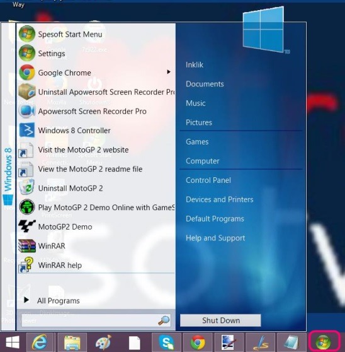Click "Apowersoft Screen Recorder Pro" label
This screenshot has width=345, height=352.
coord(93,112)
